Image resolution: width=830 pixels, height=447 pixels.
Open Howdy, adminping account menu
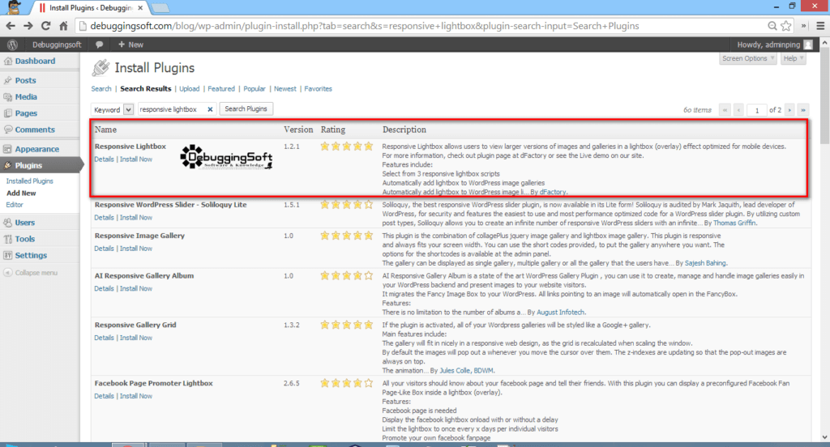click(x=774, y=45)
